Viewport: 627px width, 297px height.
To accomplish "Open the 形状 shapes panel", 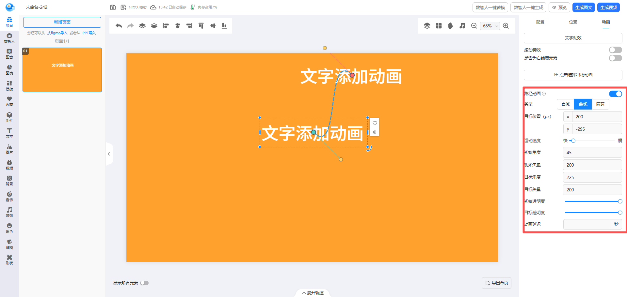I will click(x=9, y=260).
